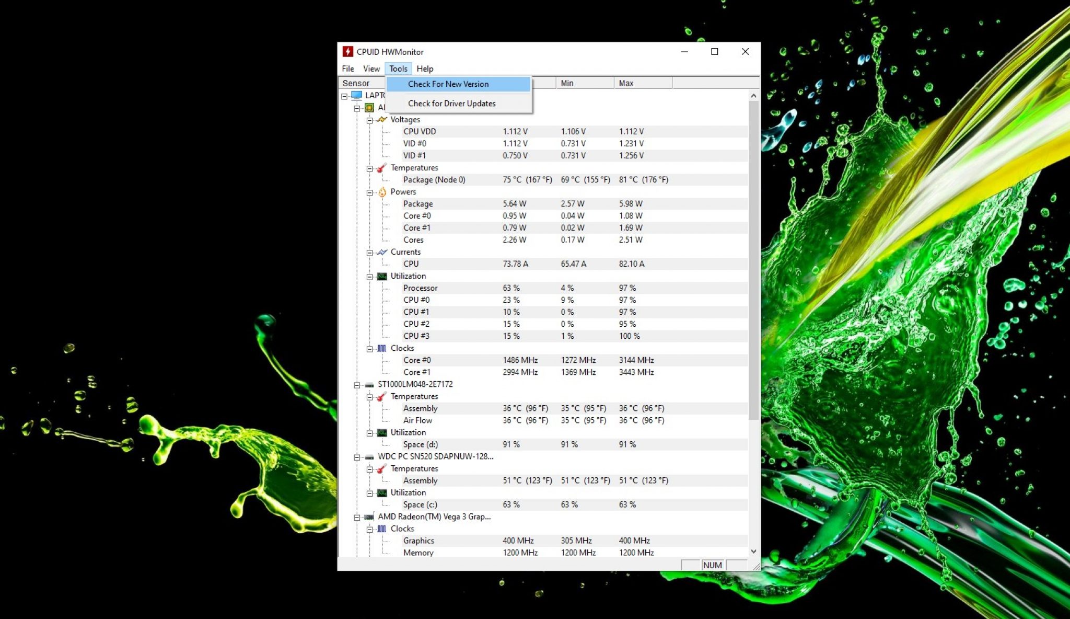Click the hard drive icon next to ST1000LM048-2E7172
This screenshot has width=1070, height=619.
[369, 384]
